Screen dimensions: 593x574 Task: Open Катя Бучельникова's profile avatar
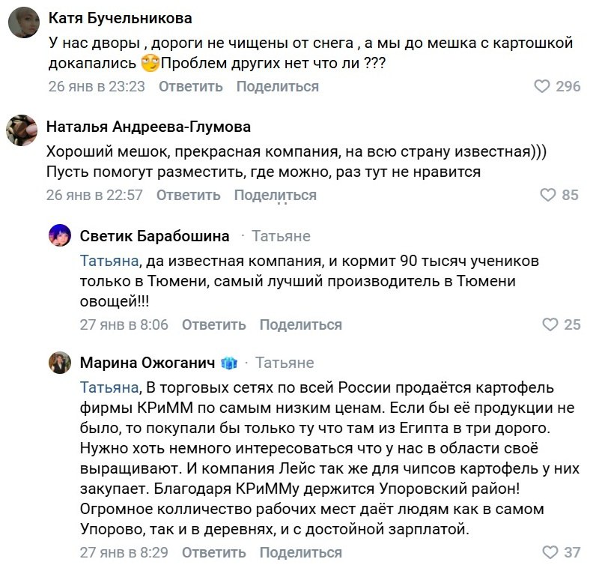22,22
